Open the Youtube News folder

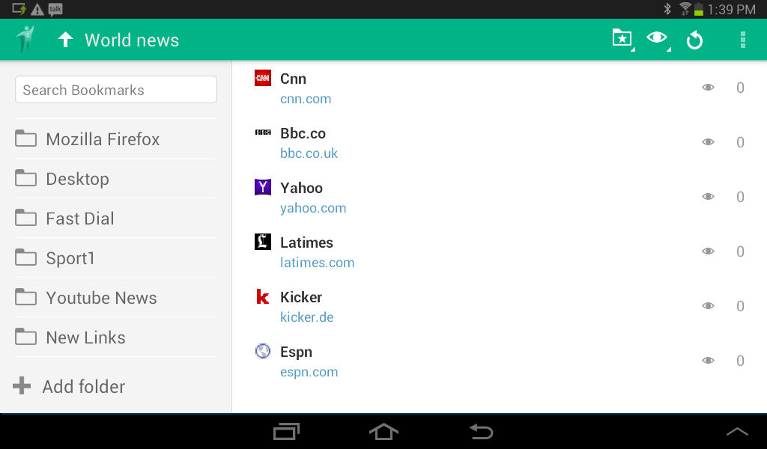[x=116, y=298]
